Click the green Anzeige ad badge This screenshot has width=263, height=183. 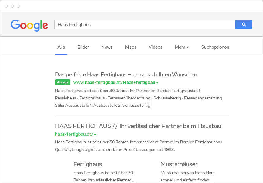[x=63, y=82]
